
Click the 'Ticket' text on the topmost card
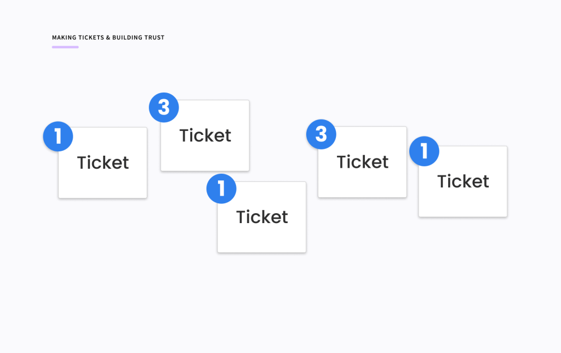205,135
